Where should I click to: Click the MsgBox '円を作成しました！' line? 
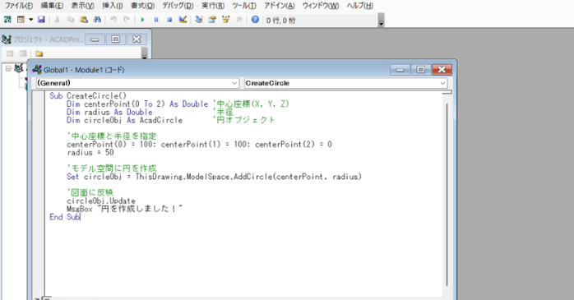[x=124, y=209]
